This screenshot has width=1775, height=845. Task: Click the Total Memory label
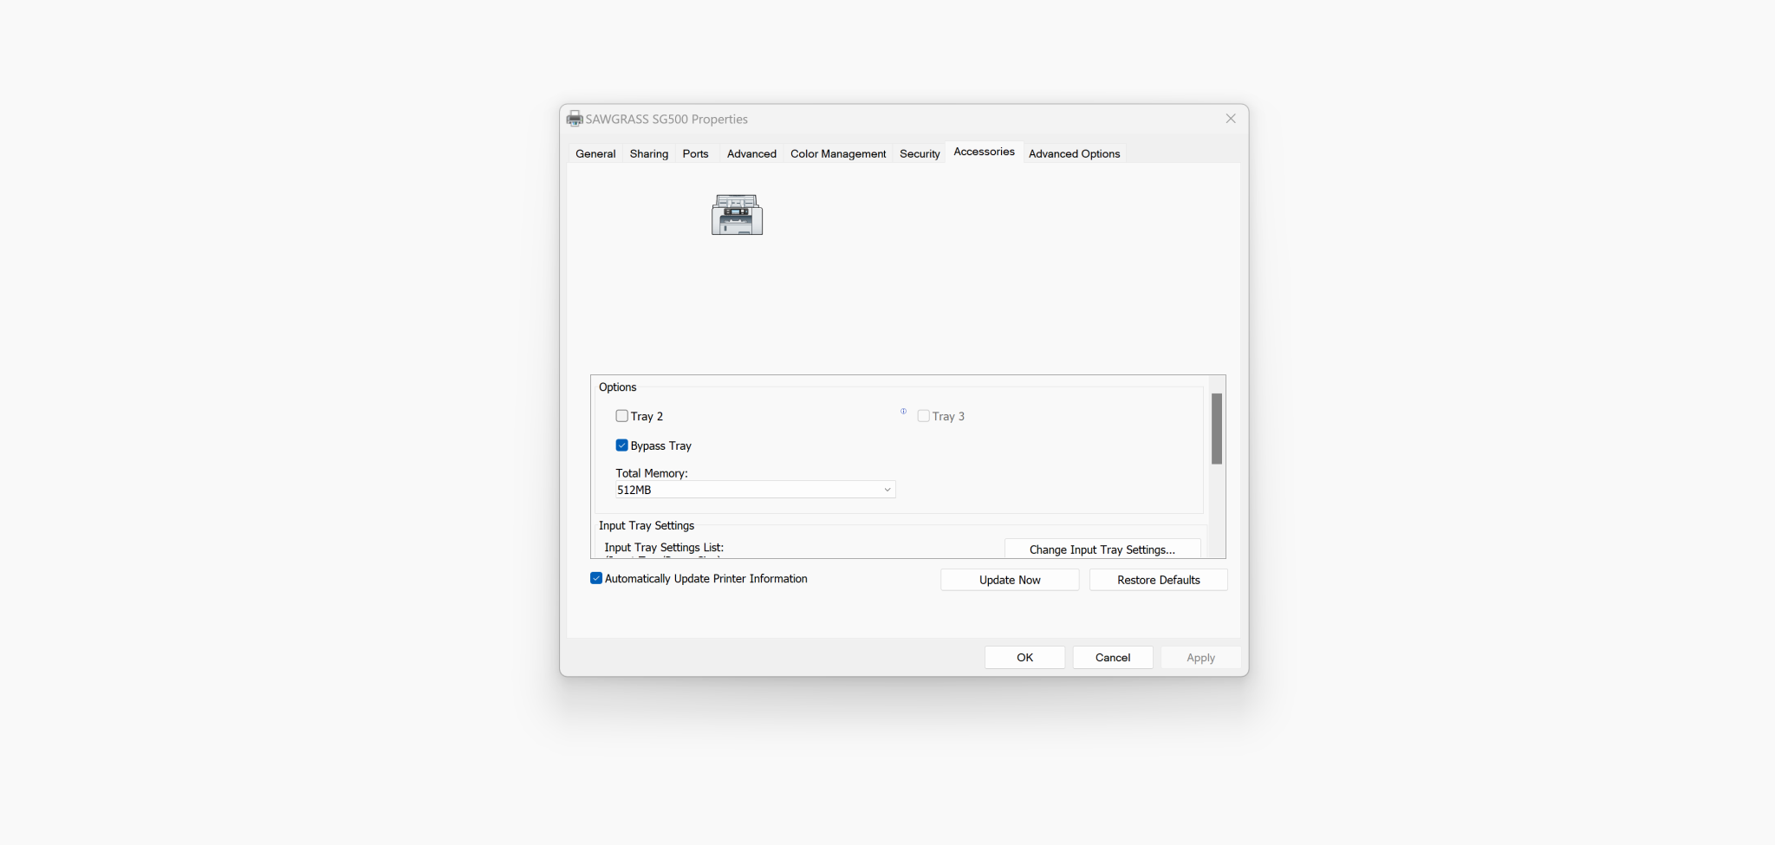[x=652, y=473]
